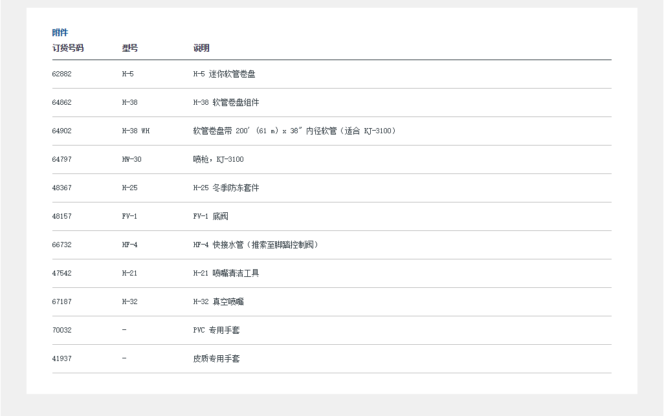Viewport: 664px width, 416px height.
Task: Click the 订货号码 column header
Action: tap(68, 48)
